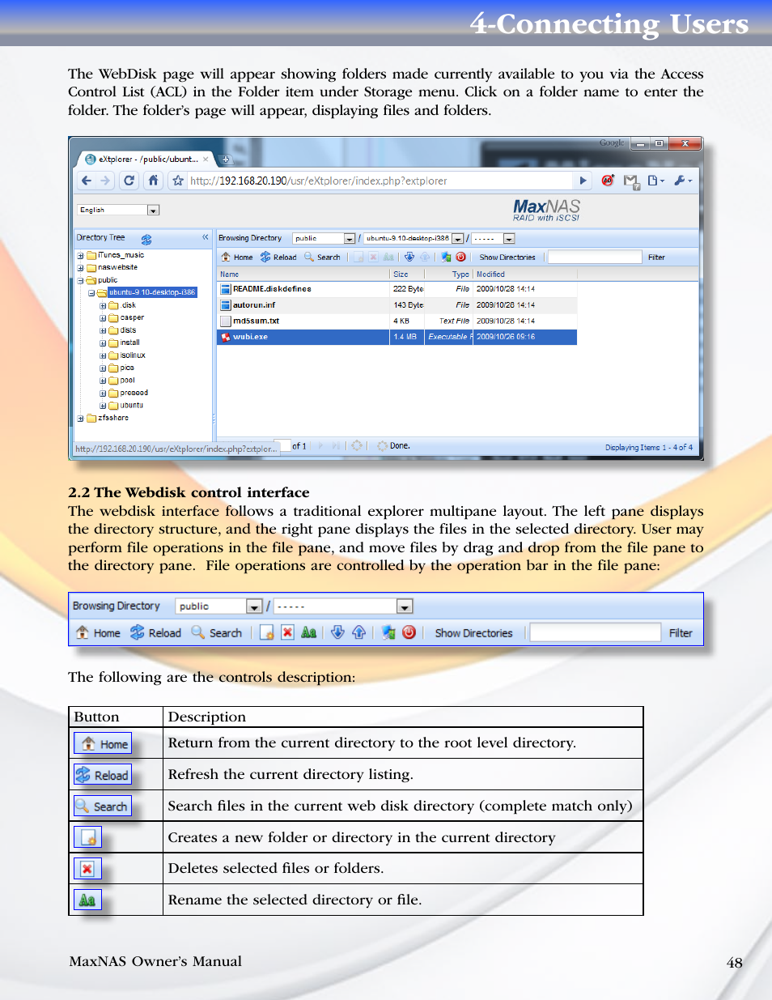Viewport: 772px width, 1000px height.
Task: Toggle Show Directories in the browser screenshot
Action: point(507,257)
